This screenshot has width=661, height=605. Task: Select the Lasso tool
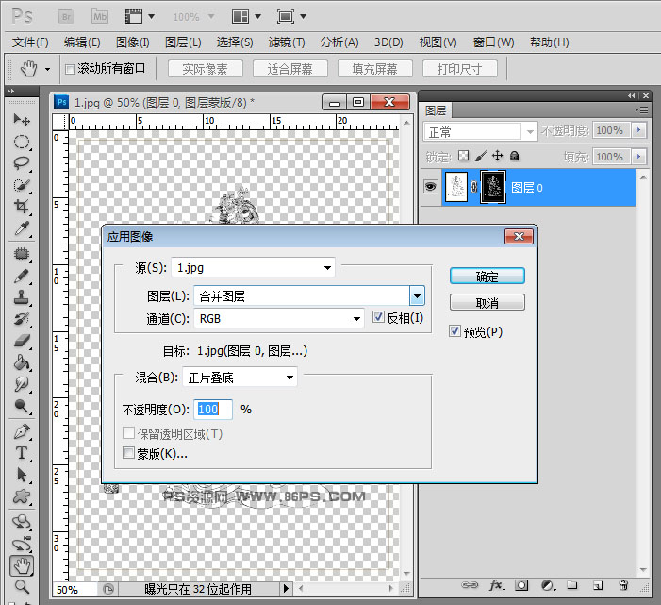tap(22, 163)
